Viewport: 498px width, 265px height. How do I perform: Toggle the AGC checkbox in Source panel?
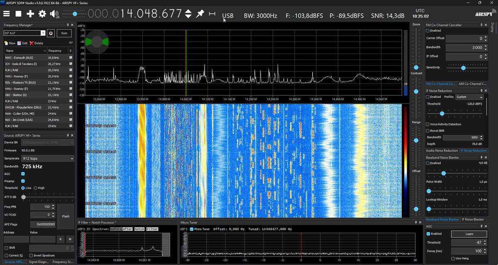(x=23, y=174)
